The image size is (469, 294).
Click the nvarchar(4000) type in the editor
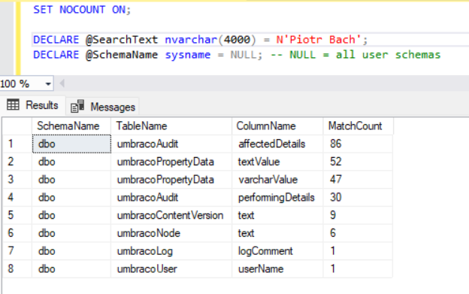(210, 40)
